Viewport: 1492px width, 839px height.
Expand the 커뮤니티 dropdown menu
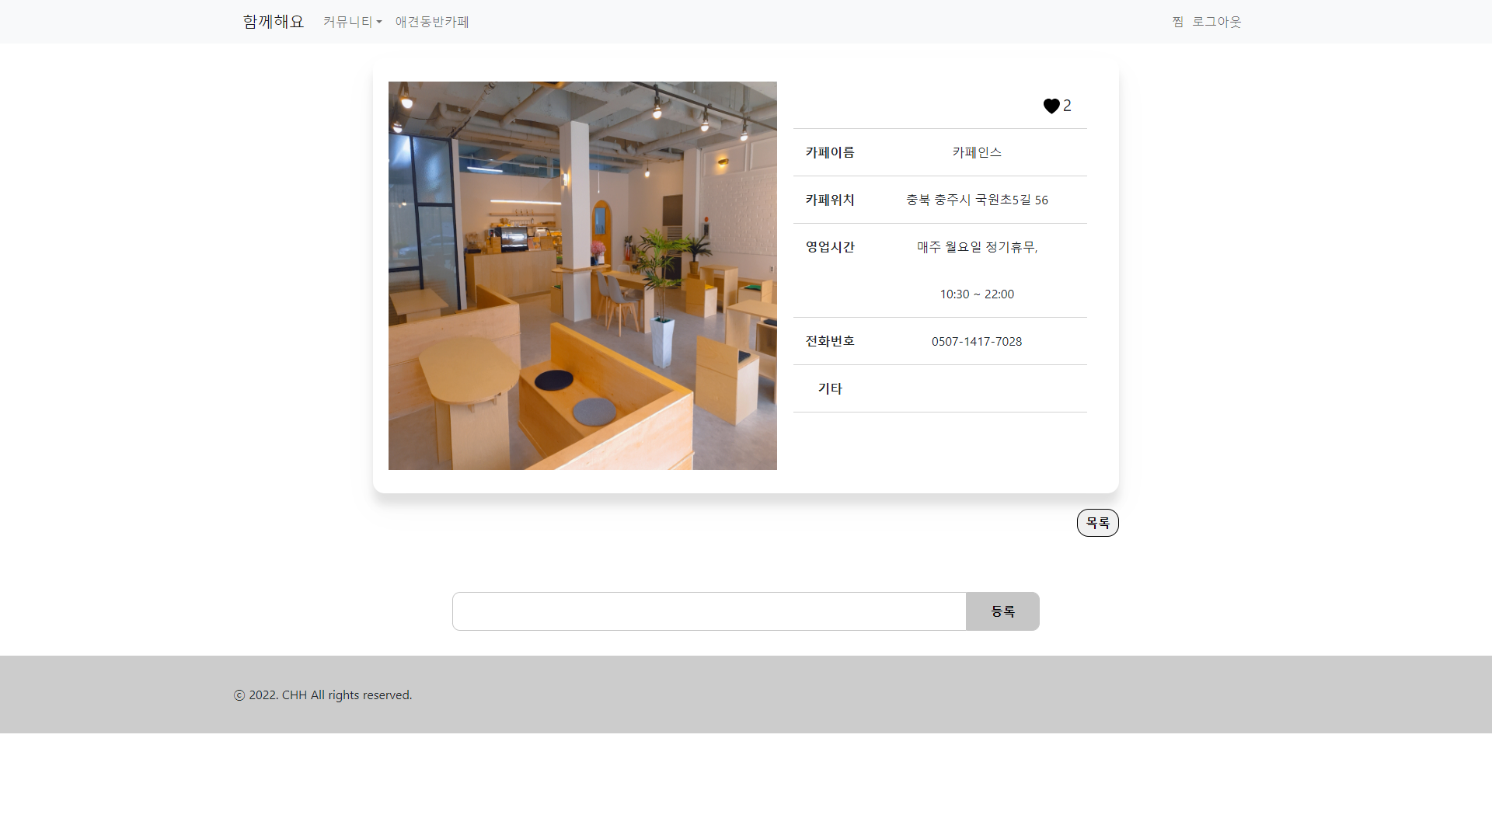coord(352,22)
